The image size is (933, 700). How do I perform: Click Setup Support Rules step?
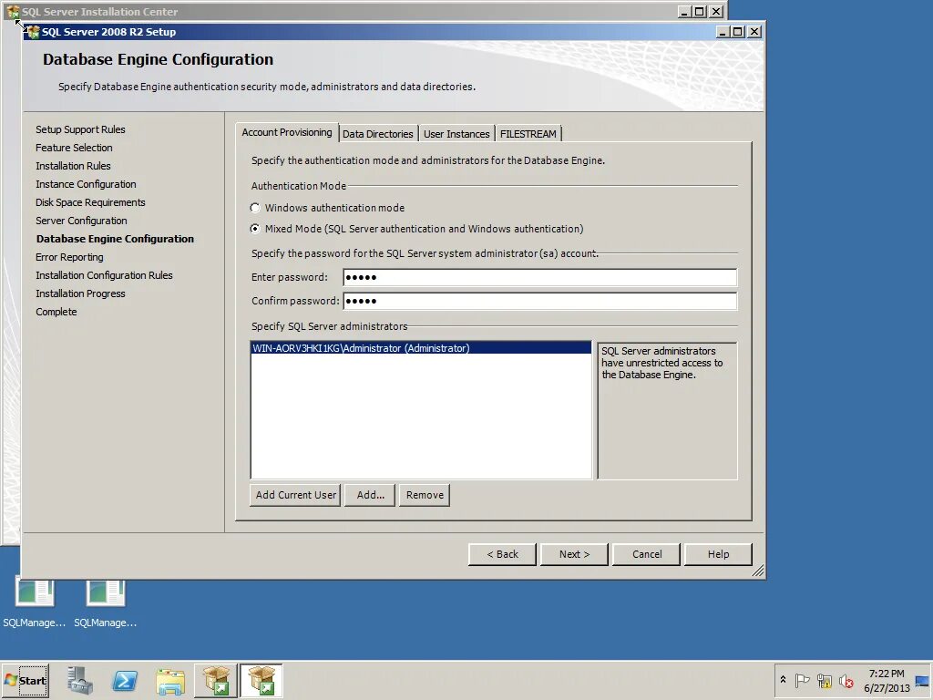click(x=80, y=129)
